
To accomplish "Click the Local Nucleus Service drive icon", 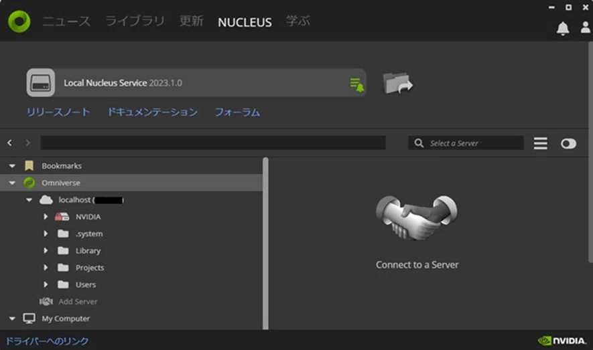I will point(41,82).
